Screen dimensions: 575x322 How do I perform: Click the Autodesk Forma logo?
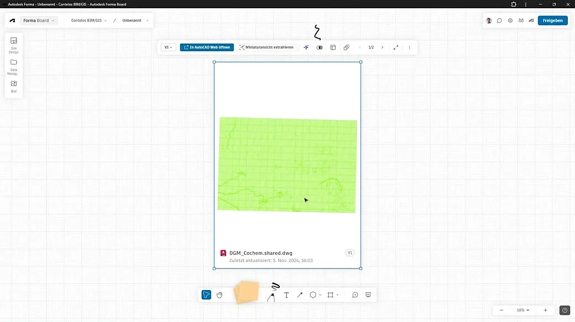tap(12, 20)
